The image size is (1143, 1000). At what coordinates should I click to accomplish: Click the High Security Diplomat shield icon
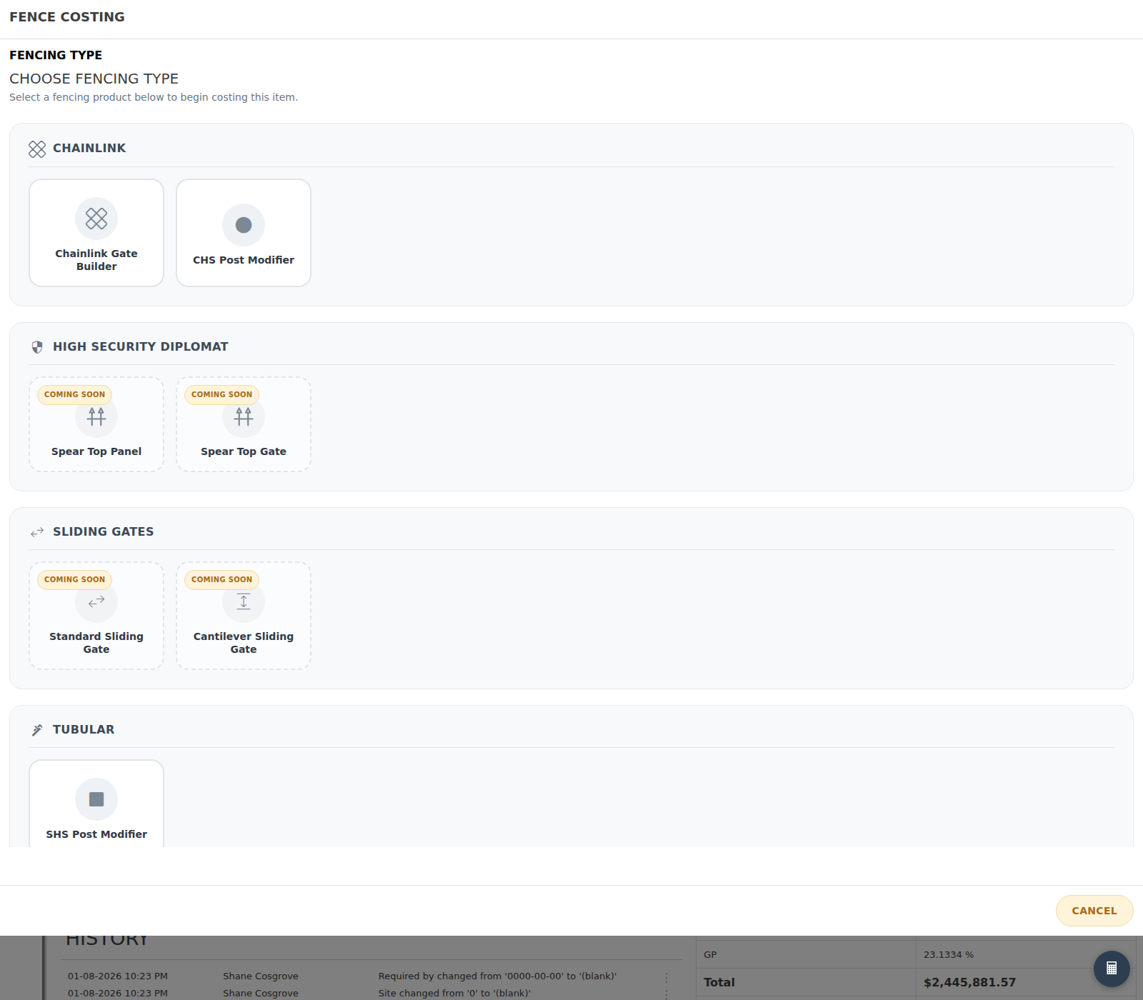coord(37,347)
